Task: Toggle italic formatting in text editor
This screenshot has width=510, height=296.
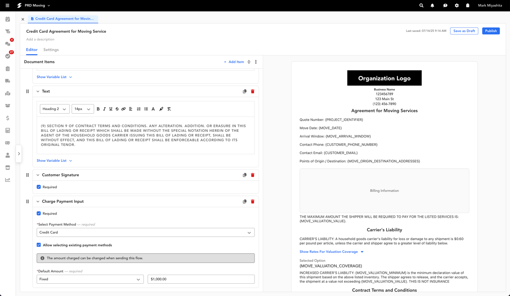Action: [x=104, y=109]
